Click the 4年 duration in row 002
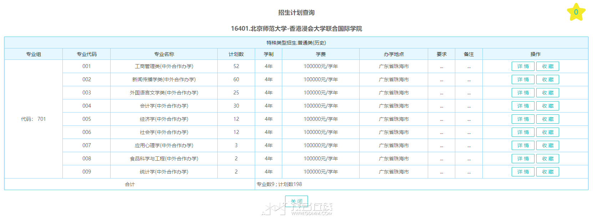 269,79
